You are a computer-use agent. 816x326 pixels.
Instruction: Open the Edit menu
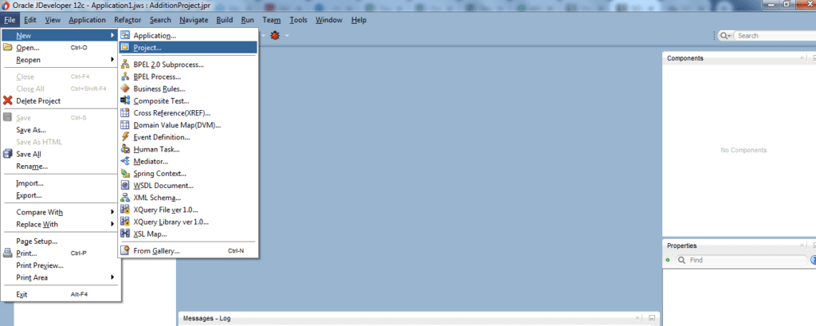pos(29,20)
